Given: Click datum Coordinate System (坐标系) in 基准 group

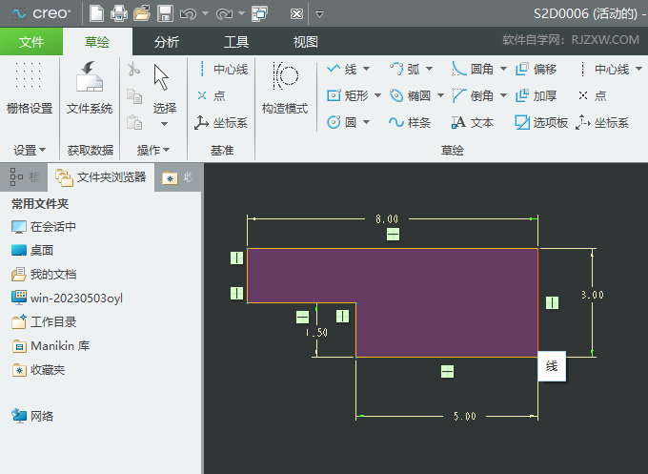Looking at the screenshot, I should pyautogui.click(x=221, y=123).
